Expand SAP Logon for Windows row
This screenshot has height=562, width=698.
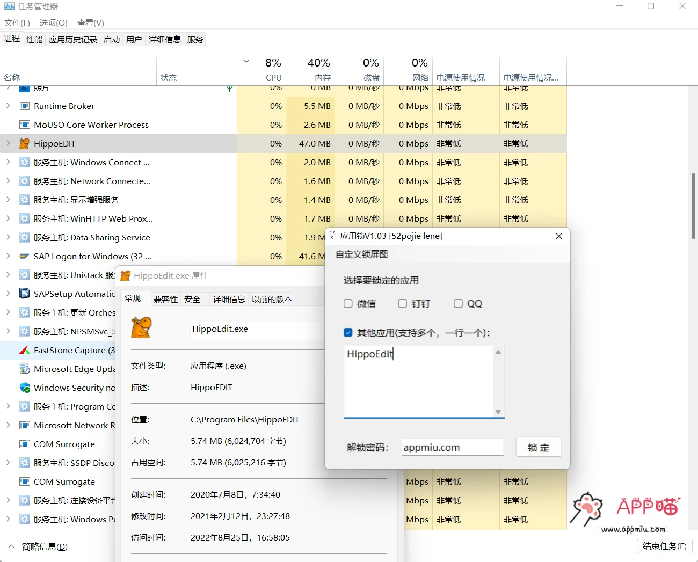(8, 256)
